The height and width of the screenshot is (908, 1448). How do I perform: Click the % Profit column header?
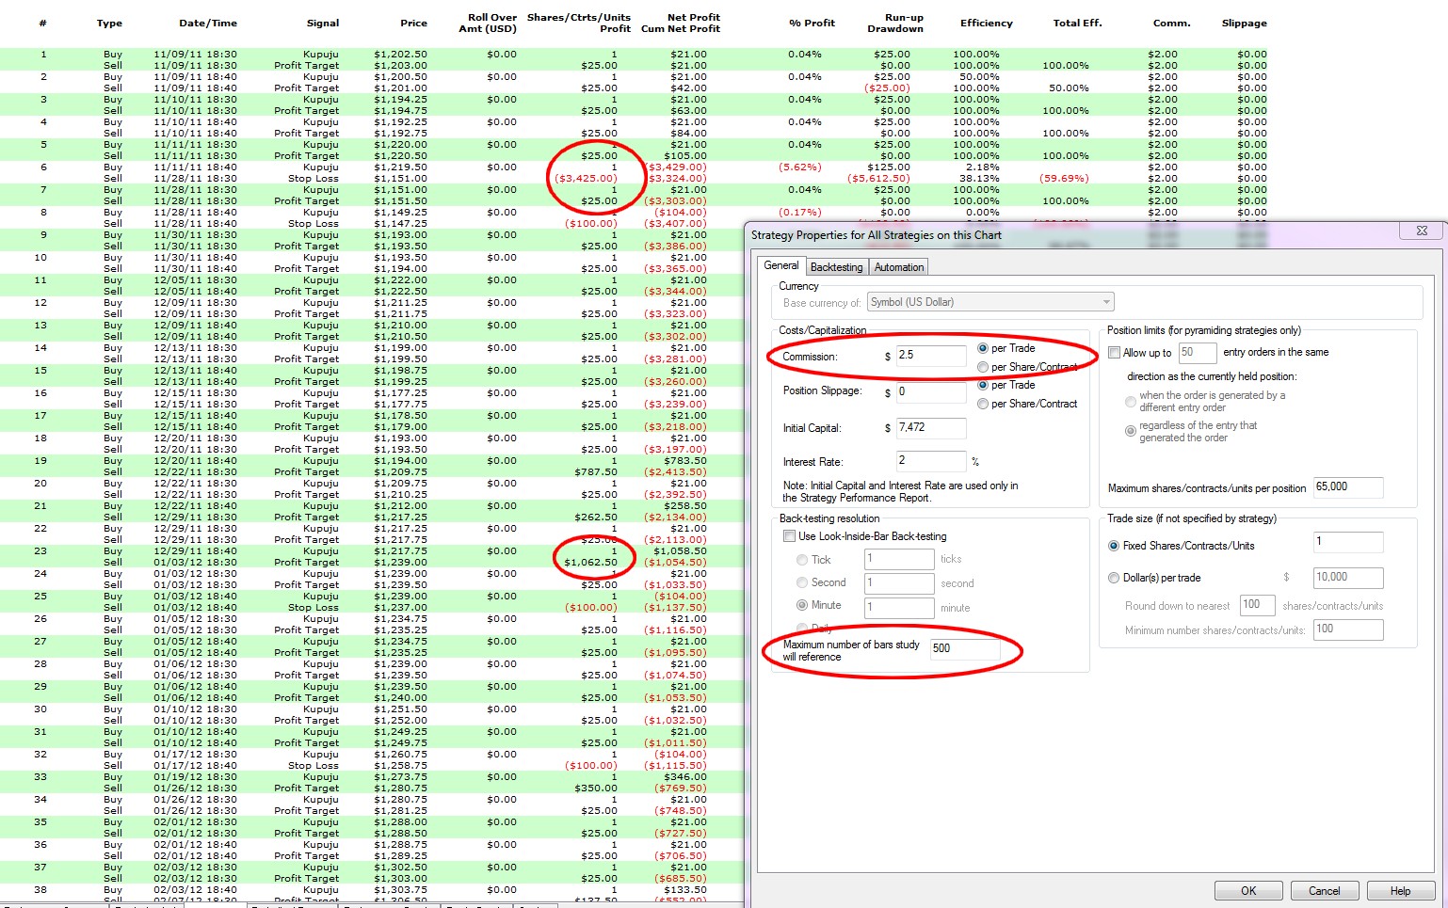(812, 24)
